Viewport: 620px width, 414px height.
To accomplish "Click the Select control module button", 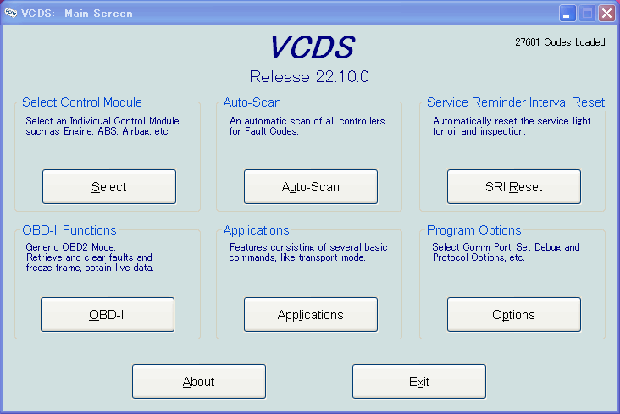I will tap(109, 186).
